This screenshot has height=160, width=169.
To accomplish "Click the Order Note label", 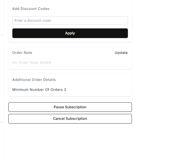I will tap(22, 53).
